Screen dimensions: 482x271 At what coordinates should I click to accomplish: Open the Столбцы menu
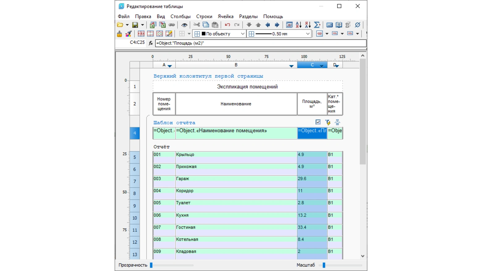tap(180, 16)
